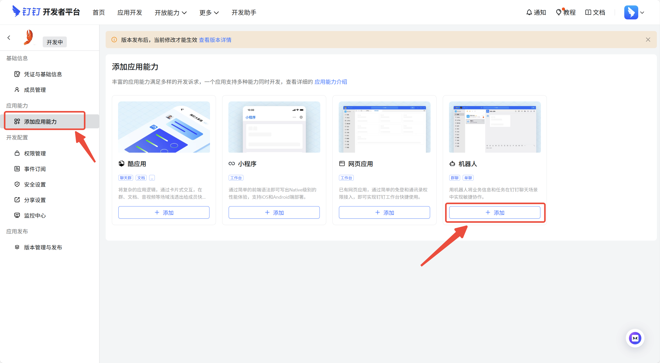Viewport: 660px width, 363px height.
Task: Click the back arrow beside the app logo
Action: pyautogui.click(x=9, y=38)
